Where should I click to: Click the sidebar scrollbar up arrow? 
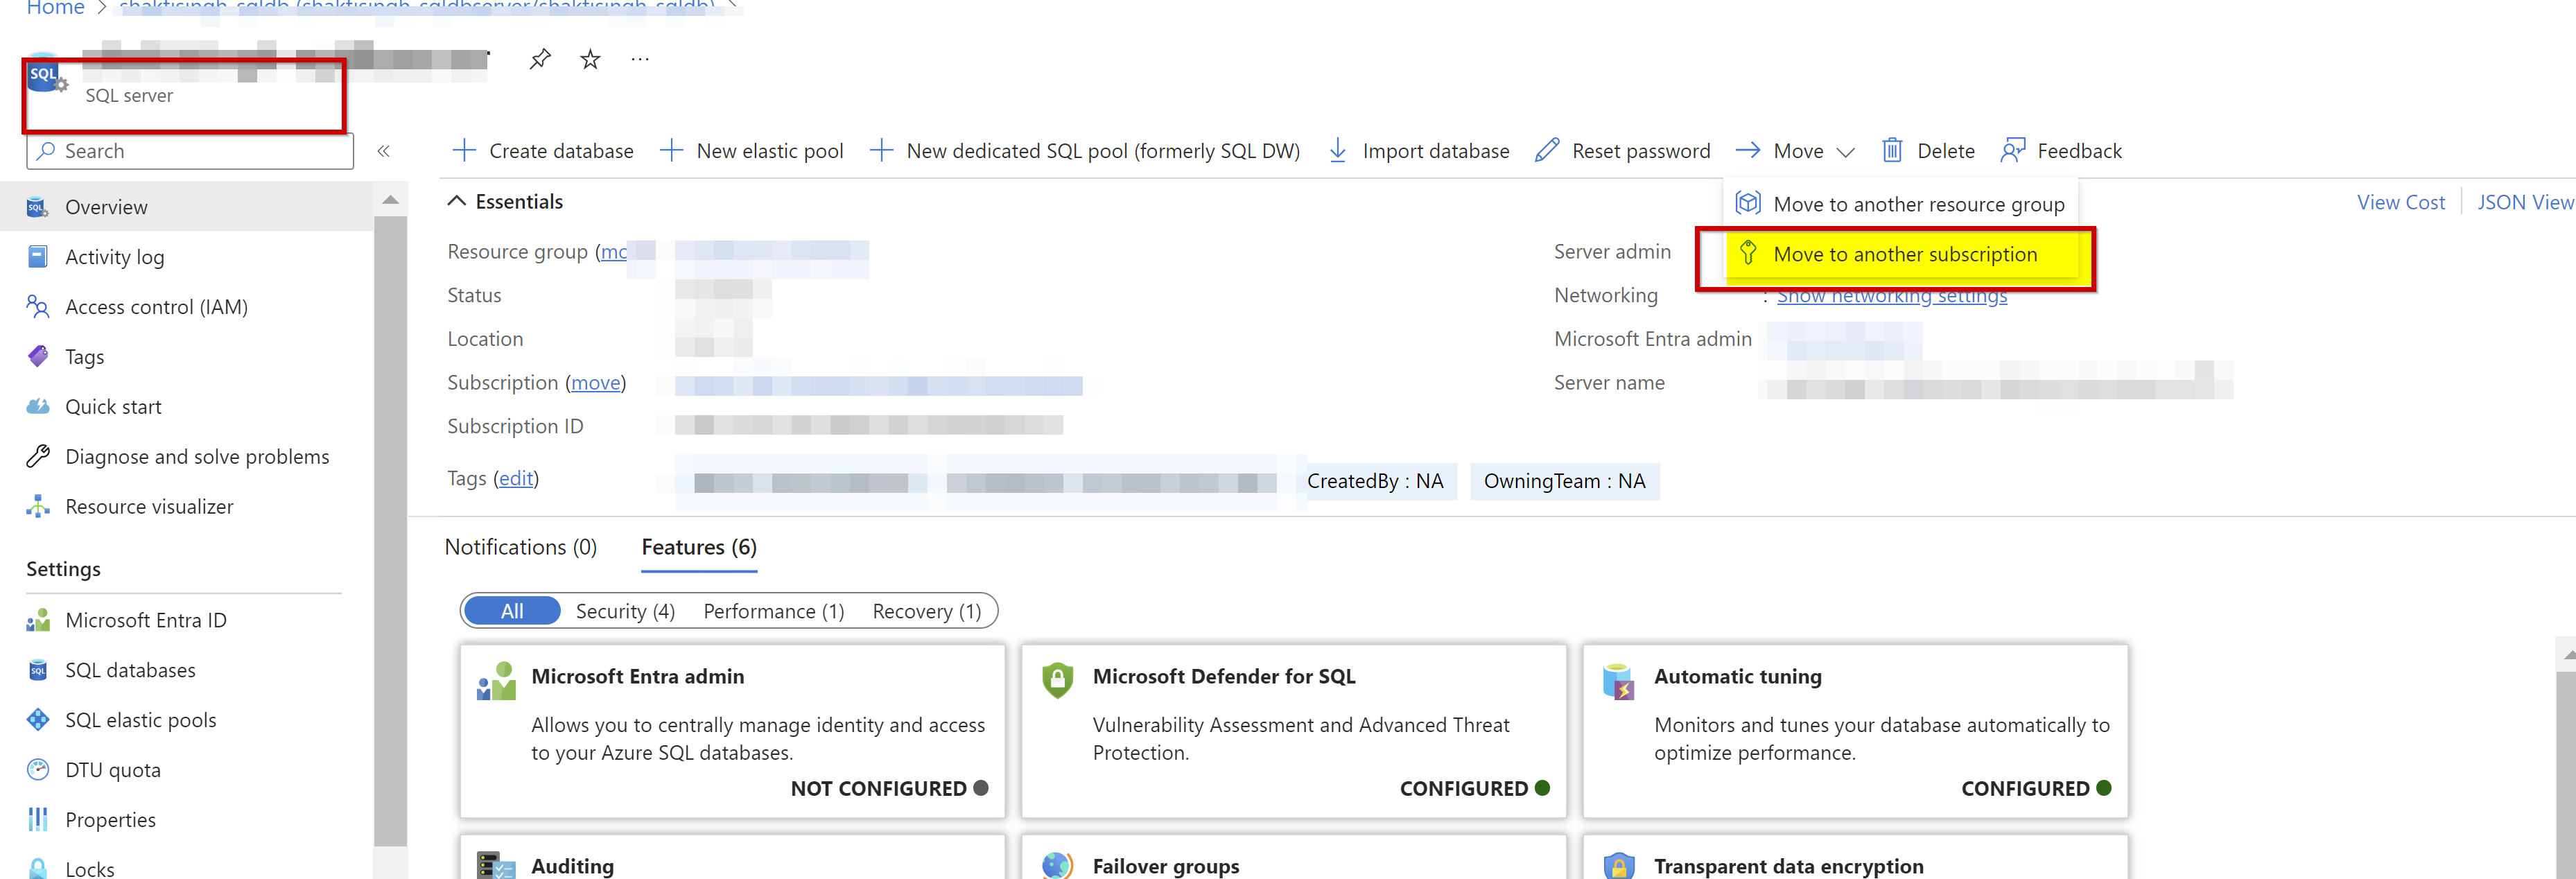click(391, 201)
